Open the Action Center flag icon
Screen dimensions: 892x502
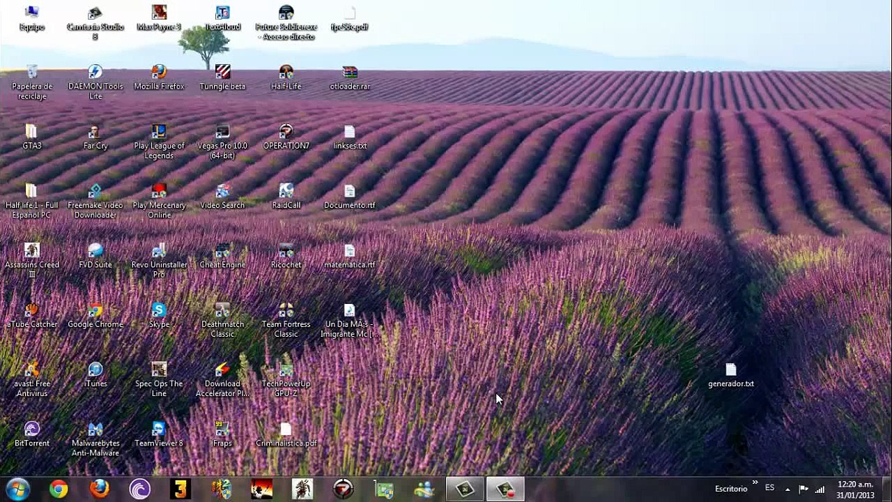tap(803, 489)
